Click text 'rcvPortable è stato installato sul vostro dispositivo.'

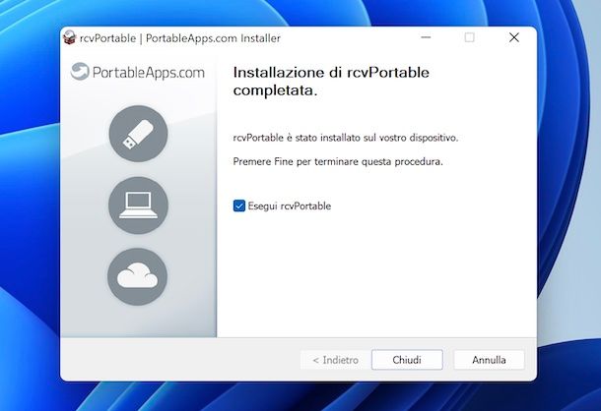coord(346,138)
